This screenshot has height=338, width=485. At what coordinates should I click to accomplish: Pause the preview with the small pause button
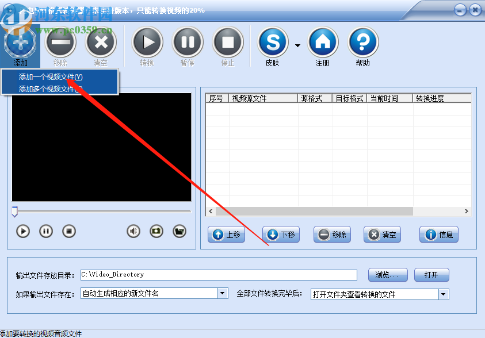pyautogui.click(x=46, y=231)
